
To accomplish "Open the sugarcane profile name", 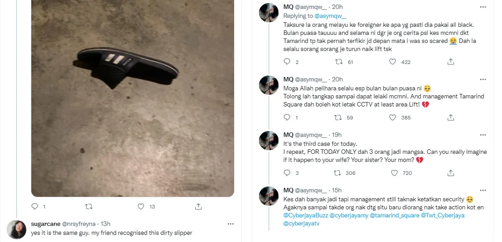I will (x=43, y=224).
